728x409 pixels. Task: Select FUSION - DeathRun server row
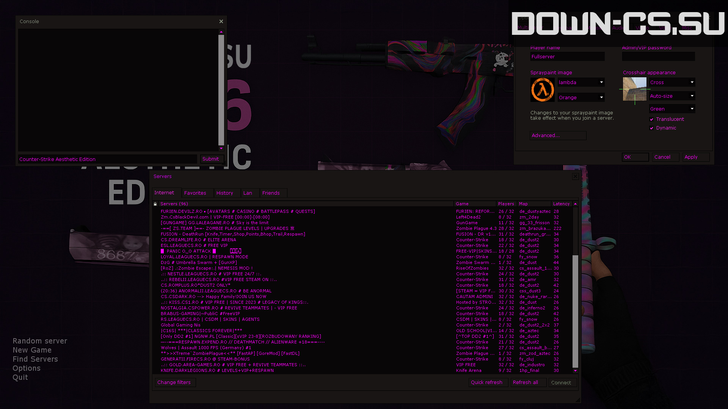pyautogui.click(x=362, y=234)
